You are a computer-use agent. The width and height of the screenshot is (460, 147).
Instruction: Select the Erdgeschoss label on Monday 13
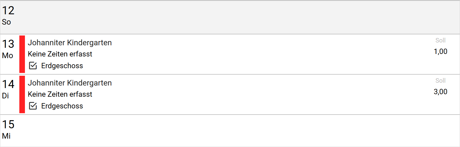tap(62, 66)
